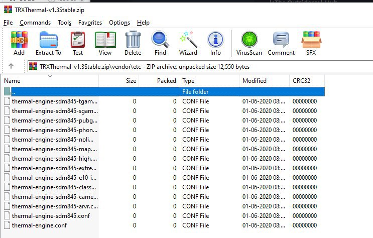Viewport: 373px width, 238px height.
Task: Click CRC32 value of thermal-engine-sdm845.conf row
Action: (305, 215)
